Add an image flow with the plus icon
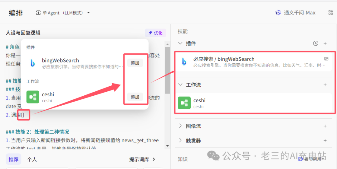Screen dimensions: 337x169 tap(325, 126)
